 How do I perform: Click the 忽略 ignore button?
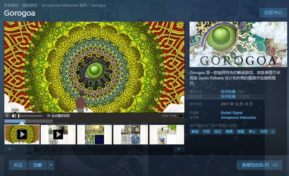(38, 165)
